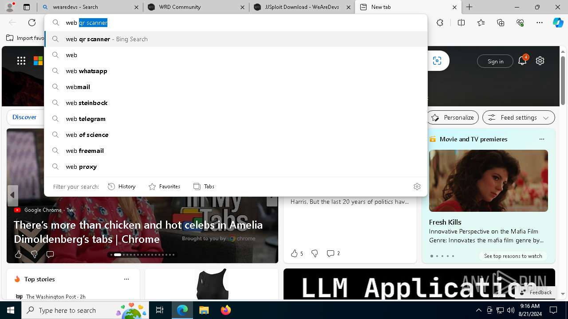Open the Fresh Kills title link
This screenshot has width=568, height=319.
pyautogui.click(x=445, y=222)
